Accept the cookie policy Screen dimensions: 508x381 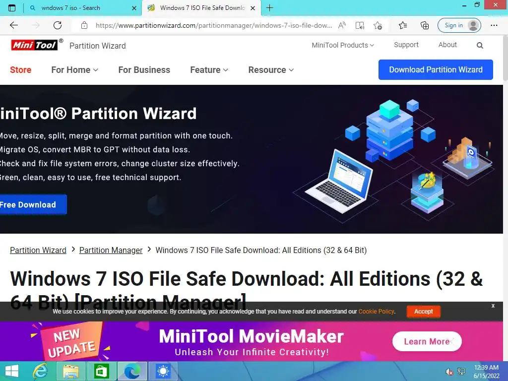tap(424, 312)
